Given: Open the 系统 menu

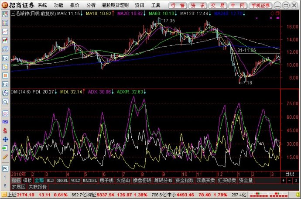Looking at the screenshot, I should click(42, 5).
